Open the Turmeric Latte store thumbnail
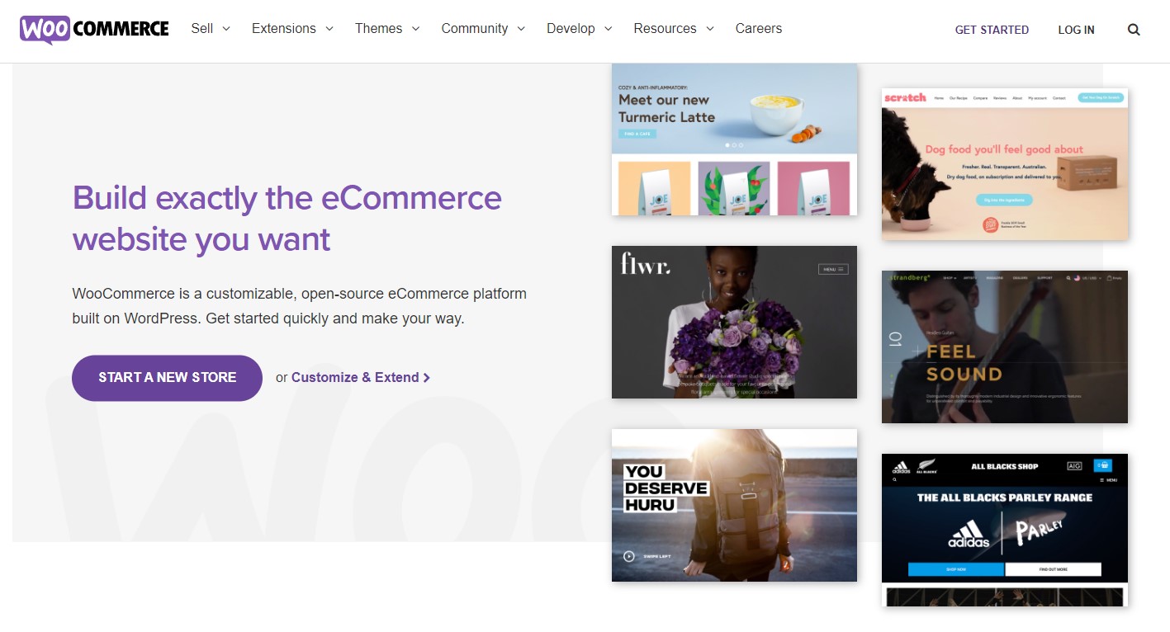This screenshot has width=1170, height=632. pyautogui.click(x=734, y=139)
